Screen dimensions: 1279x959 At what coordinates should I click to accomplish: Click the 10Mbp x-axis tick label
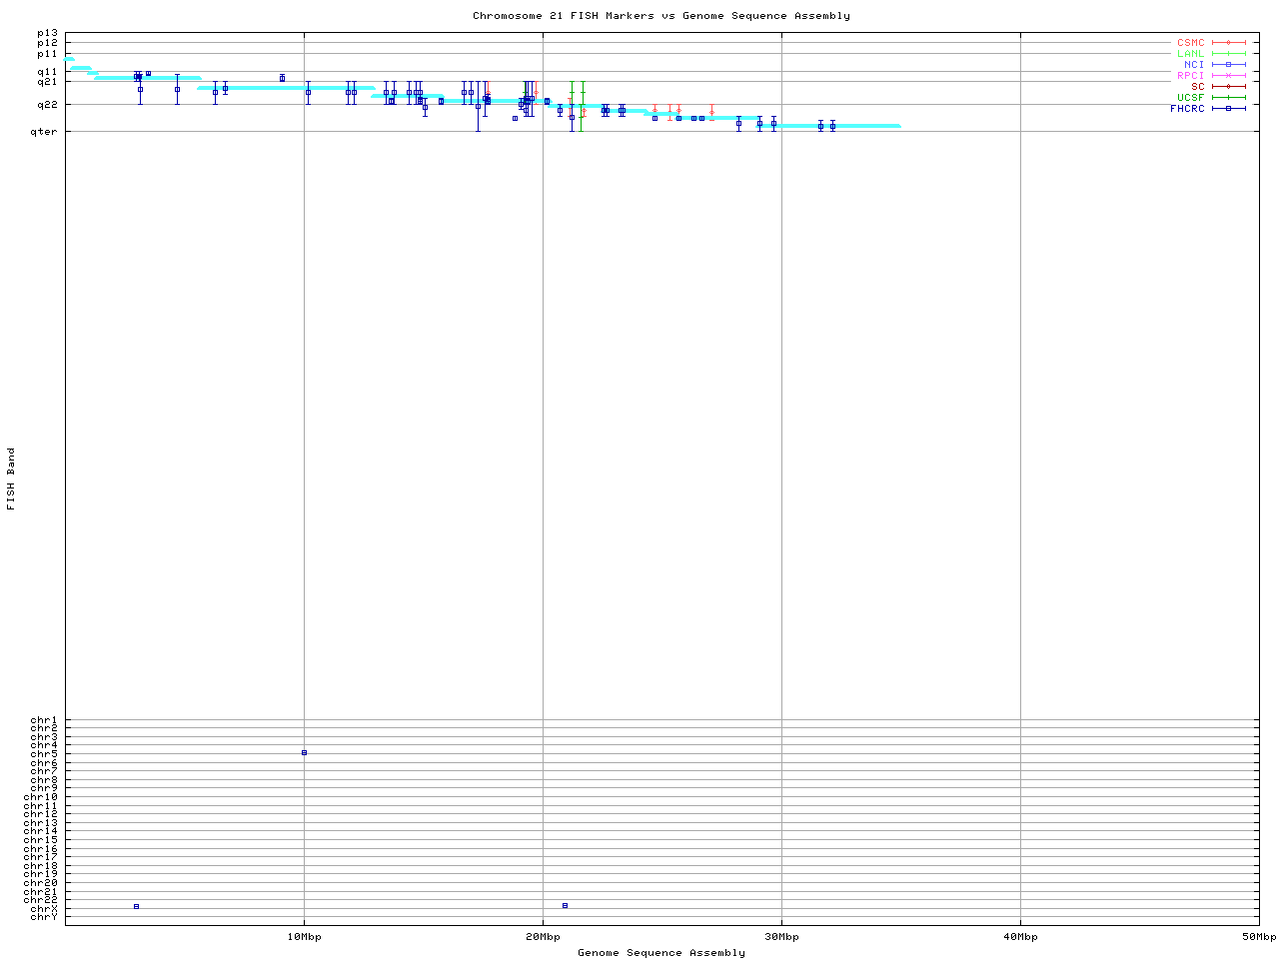tap(304, 937)
